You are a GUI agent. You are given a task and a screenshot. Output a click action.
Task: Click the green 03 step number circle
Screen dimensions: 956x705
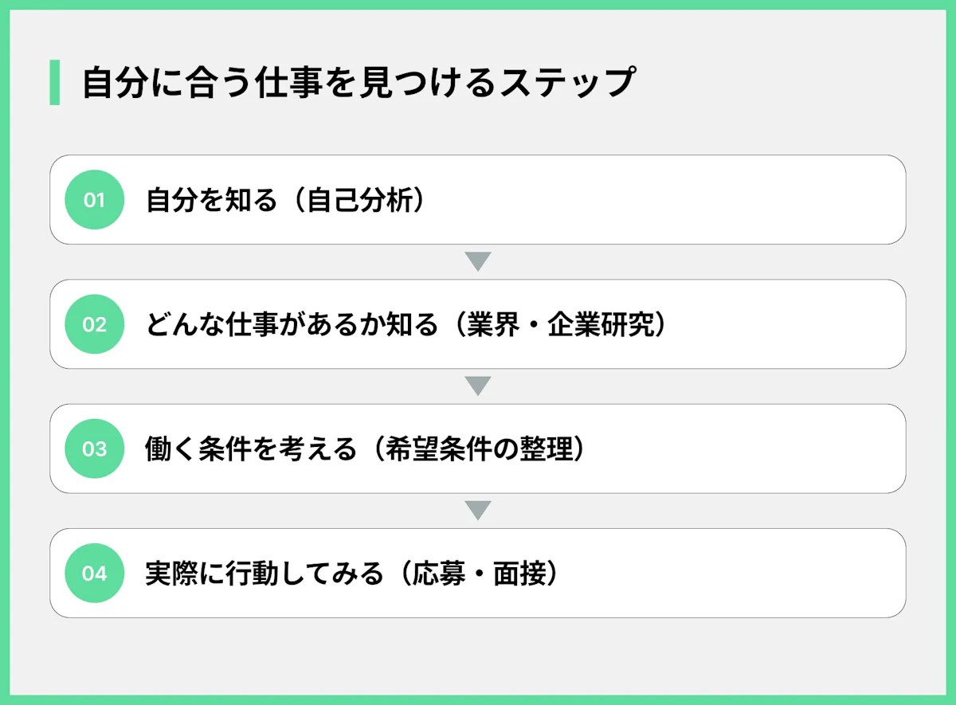(95, 448)
